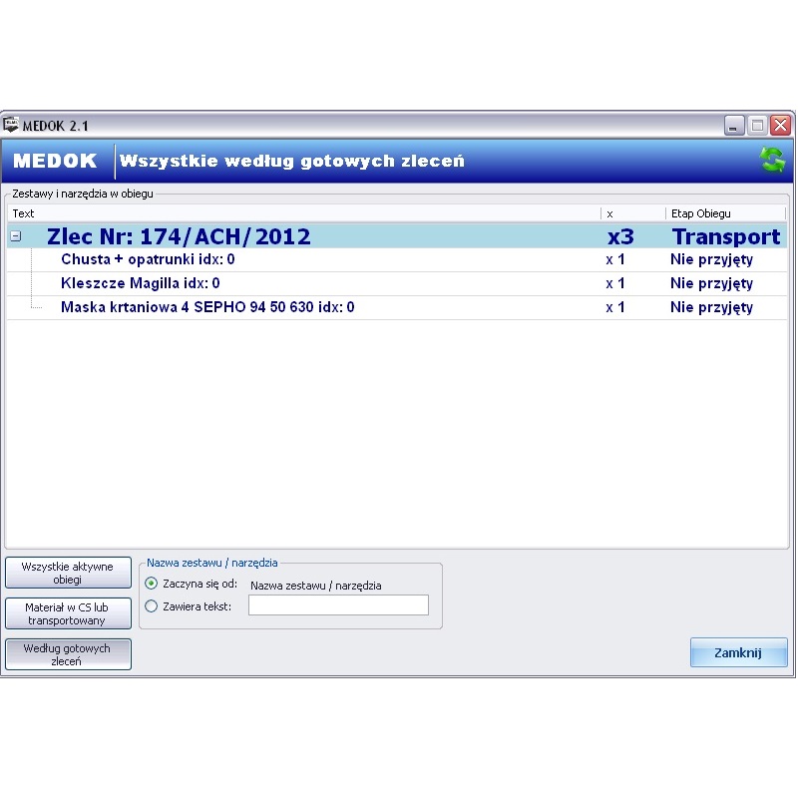This screenshot has height=798, width=798.
Task: Click 'Materiał w CS lub transportowany' button
Action: tap(68, 613)
